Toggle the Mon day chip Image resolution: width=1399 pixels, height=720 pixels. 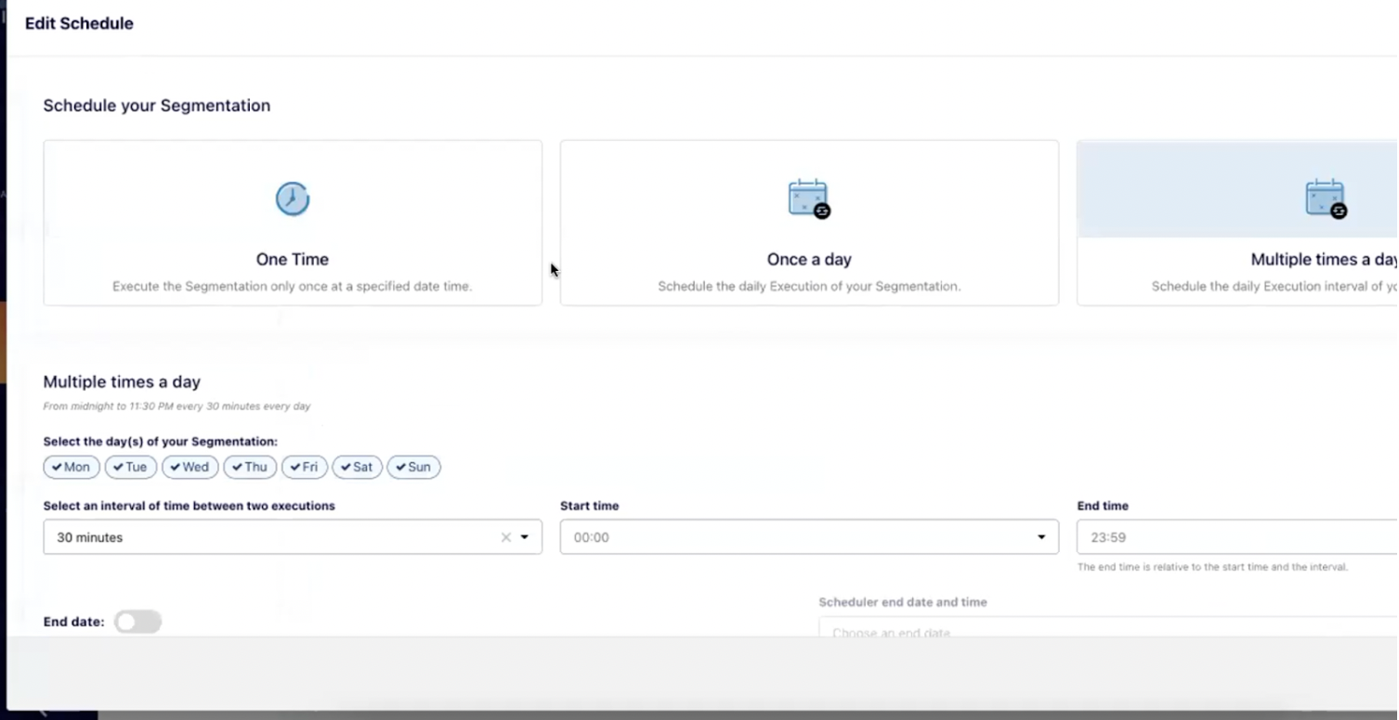pos(72,467)
